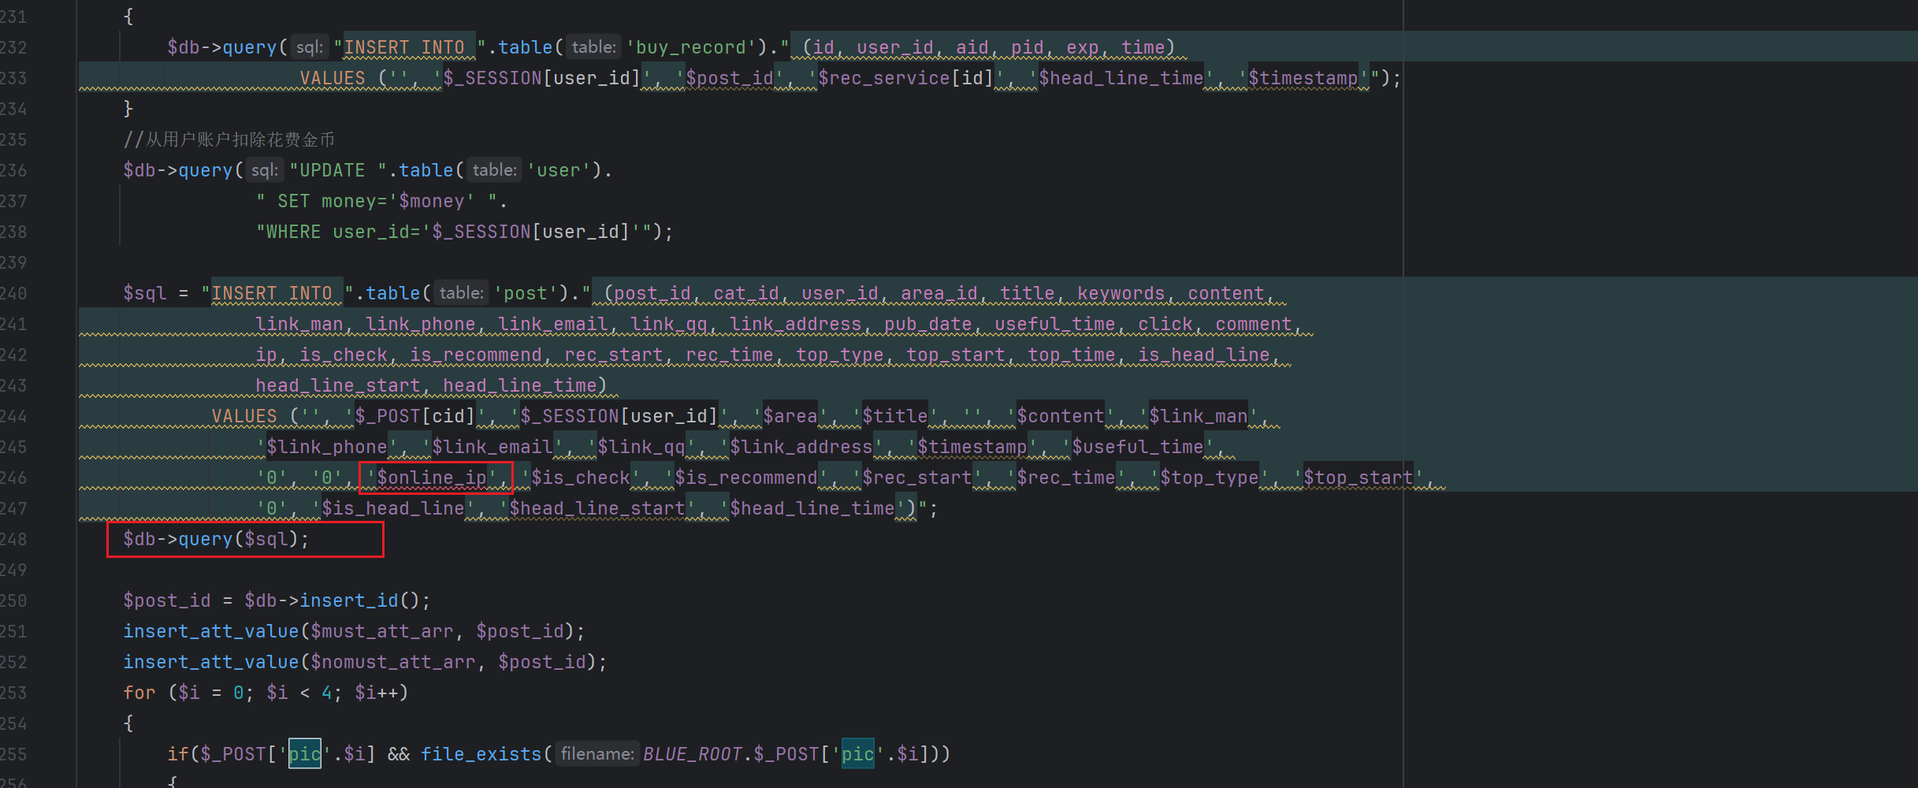
Task: Click line number 249 in the gutter
Action: click(13, 570)
